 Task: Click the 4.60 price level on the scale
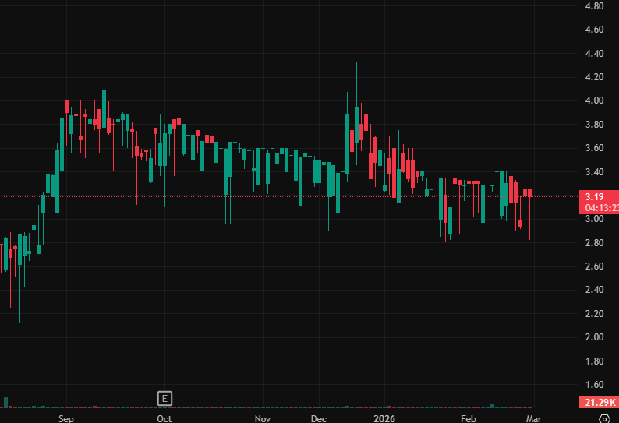pyautogui.click(x=594, y=30)
